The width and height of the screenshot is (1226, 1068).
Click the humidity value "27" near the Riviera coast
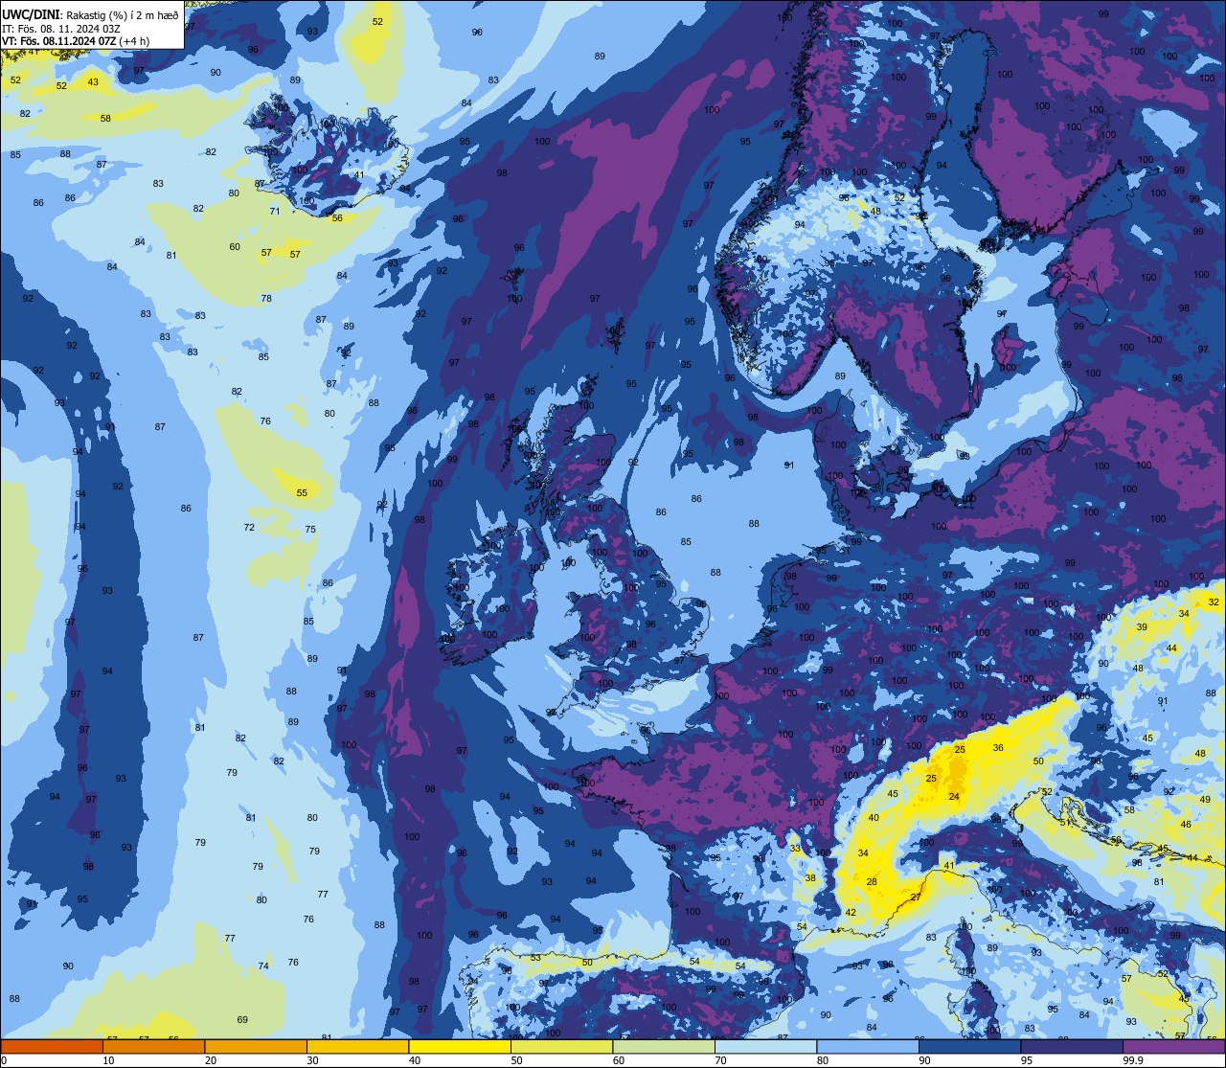point(916,897)
